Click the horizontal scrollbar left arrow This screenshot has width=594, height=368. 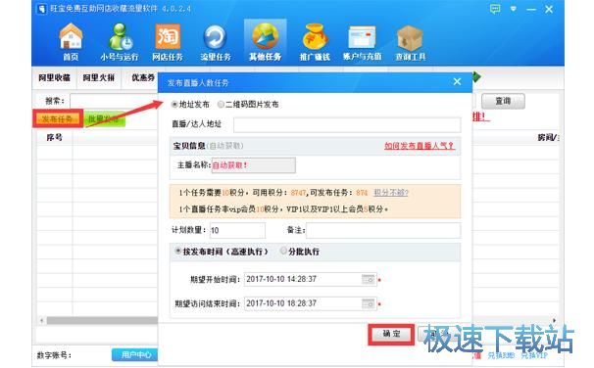[x=41, y=320]
